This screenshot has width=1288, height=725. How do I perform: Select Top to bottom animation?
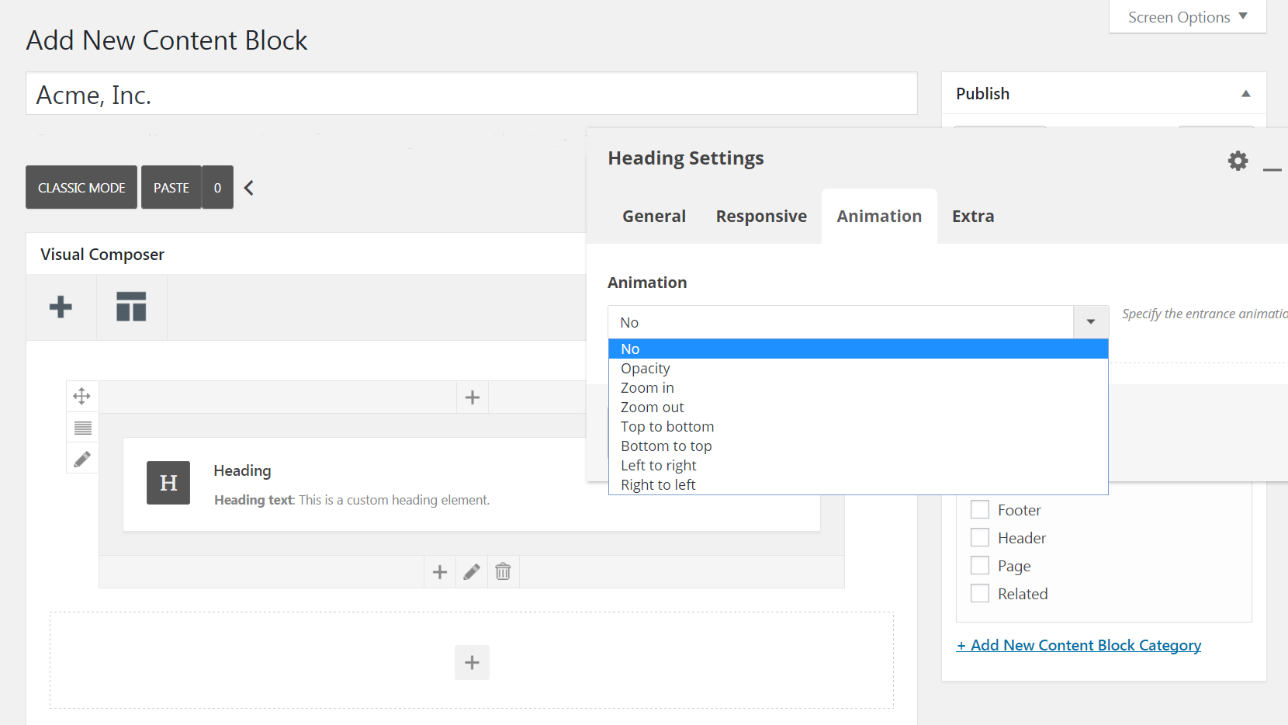(x=857, y=427)
